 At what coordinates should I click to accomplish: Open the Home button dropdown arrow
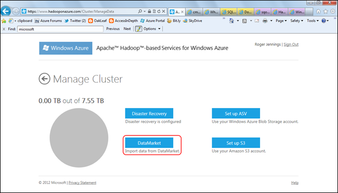click(238, 21)
